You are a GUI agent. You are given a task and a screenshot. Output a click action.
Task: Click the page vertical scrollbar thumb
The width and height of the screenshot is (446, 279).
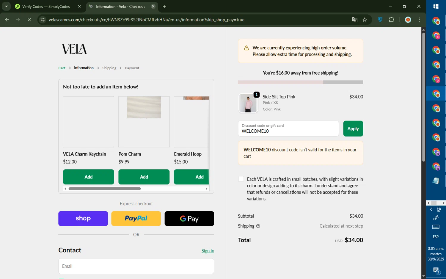424,97
